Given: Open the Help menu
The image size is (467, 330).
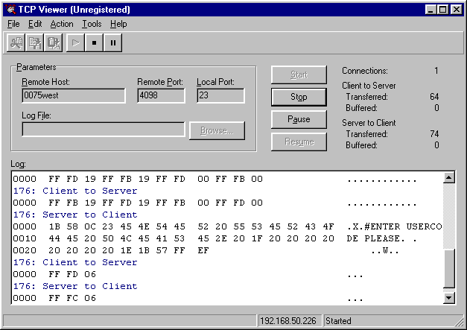Looking at the screenshot, I should [x=118, y=24].
